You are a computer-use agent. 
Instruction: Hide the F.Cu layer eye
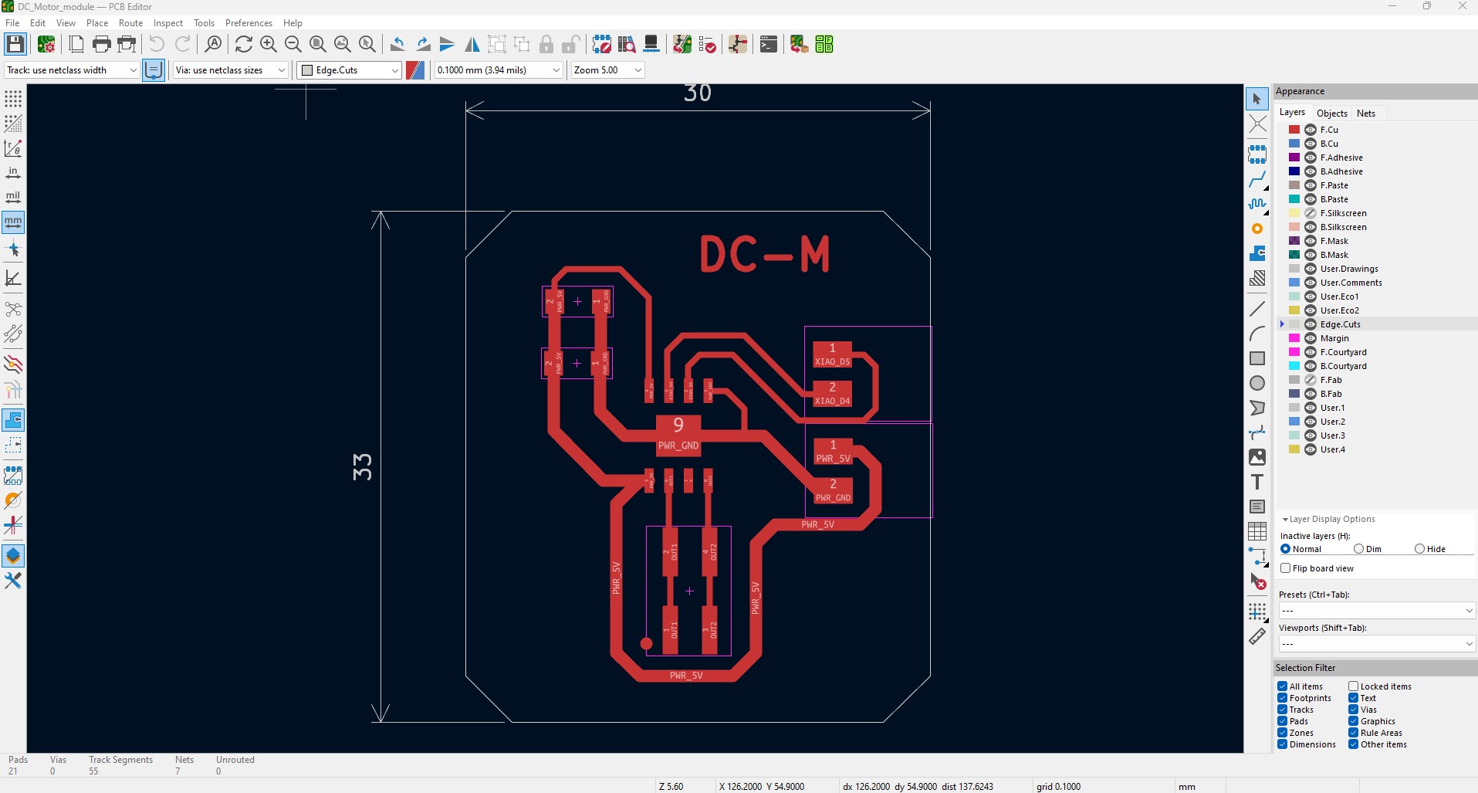point(1311,130)
